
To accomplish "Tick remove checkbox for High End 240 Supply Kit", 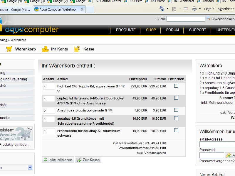I will click(x=176, y=86).
